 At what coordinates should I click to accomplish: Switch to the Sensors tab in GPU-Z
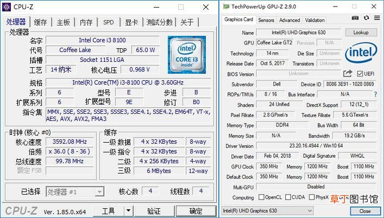click(x=266, y=20)
